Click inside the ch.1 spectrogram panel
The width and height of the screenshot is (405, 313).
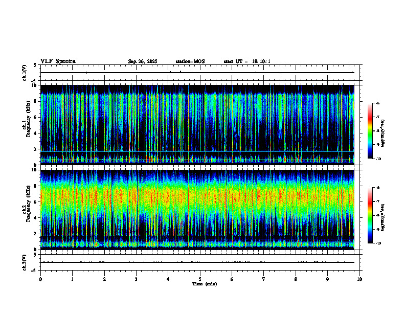(197, 125)
